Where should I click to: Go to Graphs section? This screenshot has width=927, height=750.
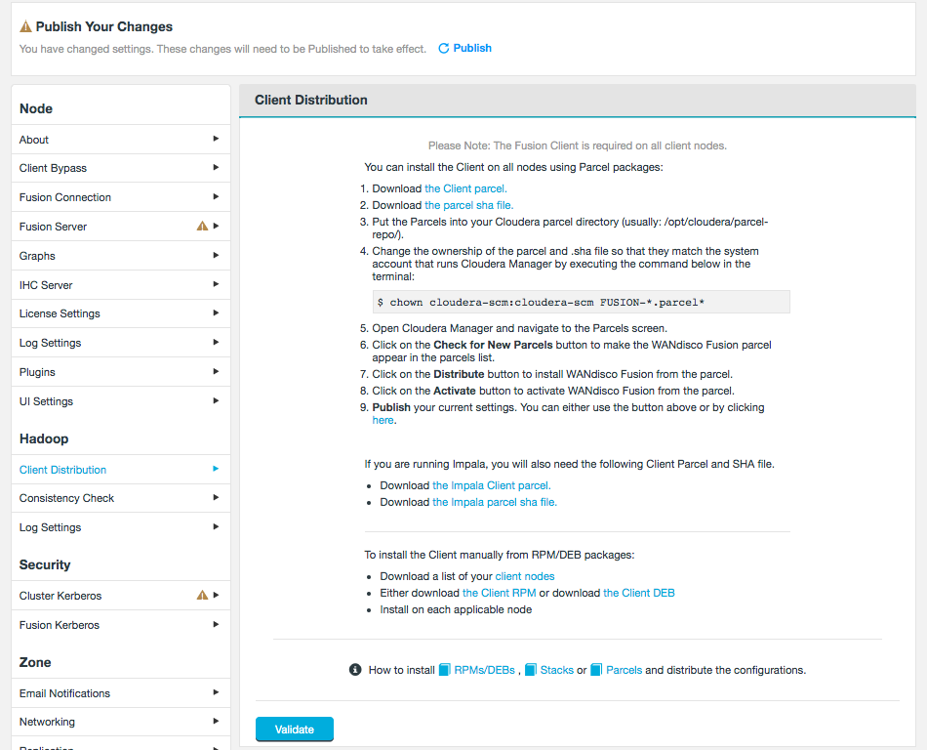[121, 256]
